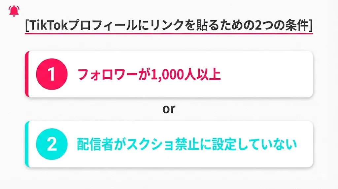Click the teal accent bar on card 2
The image size is (338, 189).
click(27, 144)
